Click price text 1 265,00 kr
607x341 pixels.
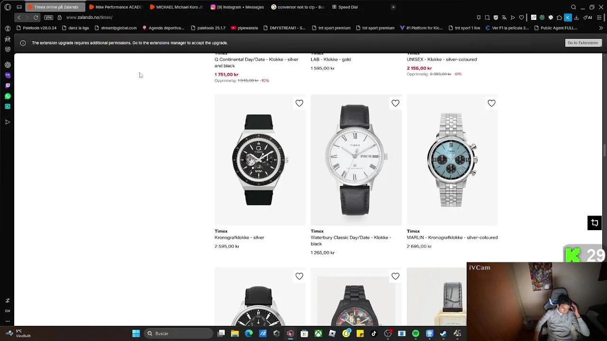[x=322, y=253]
